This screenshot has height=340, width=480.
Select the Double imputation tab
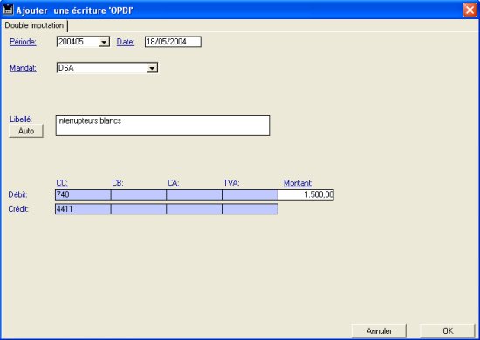pyautogui.click(x=34, y=25)
